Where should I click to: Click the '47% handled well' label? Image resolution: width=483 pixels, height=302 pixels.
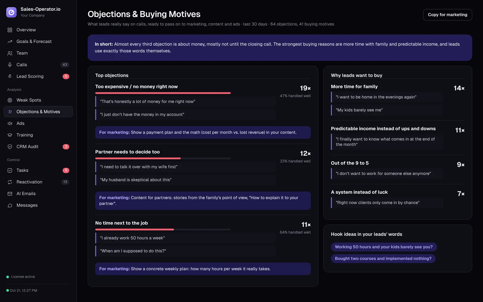pyautogui.click(x=295, y=96)
